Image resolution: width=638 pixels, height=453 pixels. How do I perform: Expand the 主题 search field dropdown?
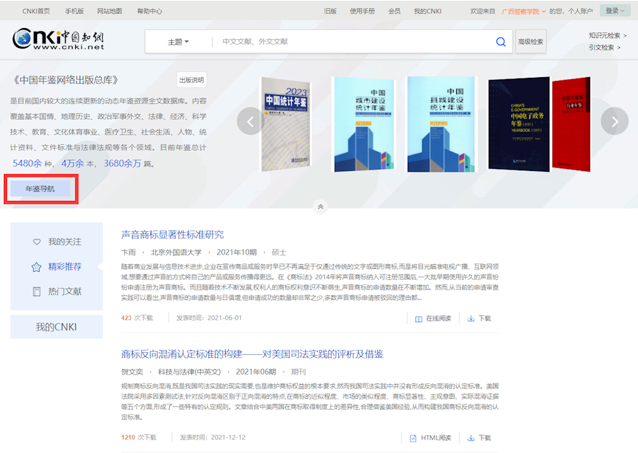(x=178, y=42)
